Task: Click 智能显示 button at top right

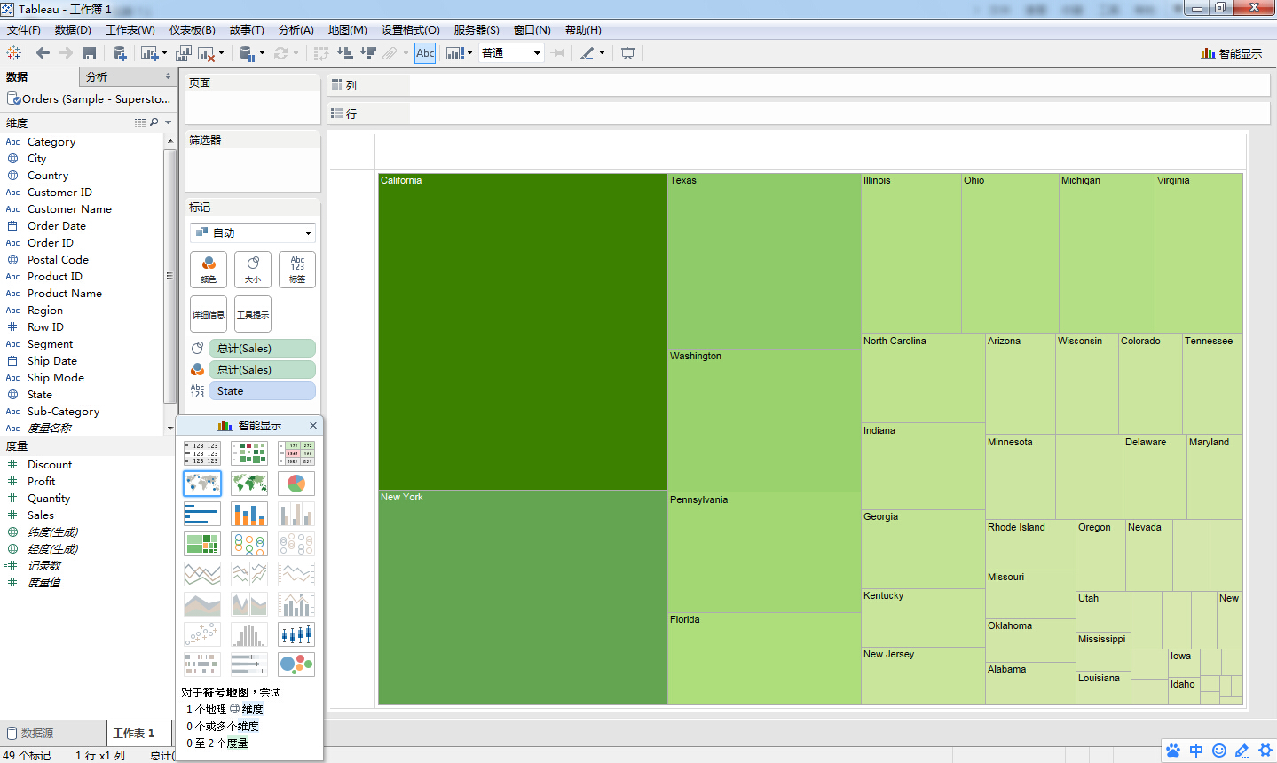Action: (1232, 53)
